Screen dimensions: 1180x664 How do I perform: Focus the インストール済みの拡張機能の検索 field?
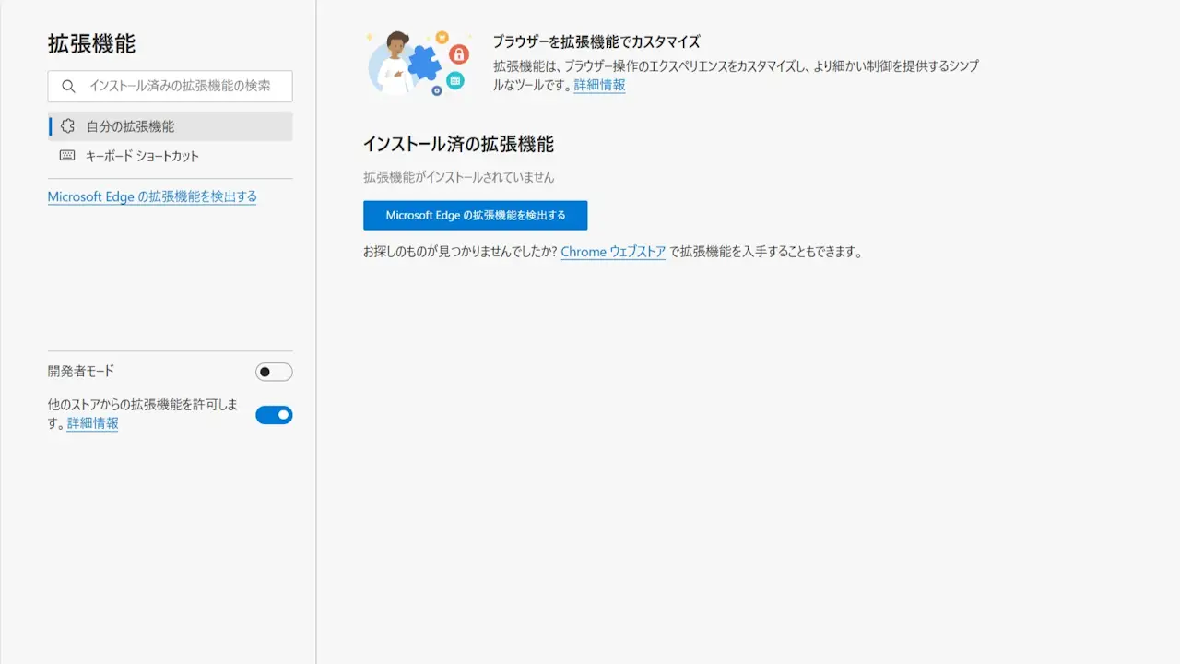click(180, 86)
